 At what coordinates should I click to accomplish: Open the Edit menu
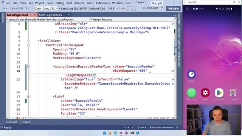click(x=15, y=3)
